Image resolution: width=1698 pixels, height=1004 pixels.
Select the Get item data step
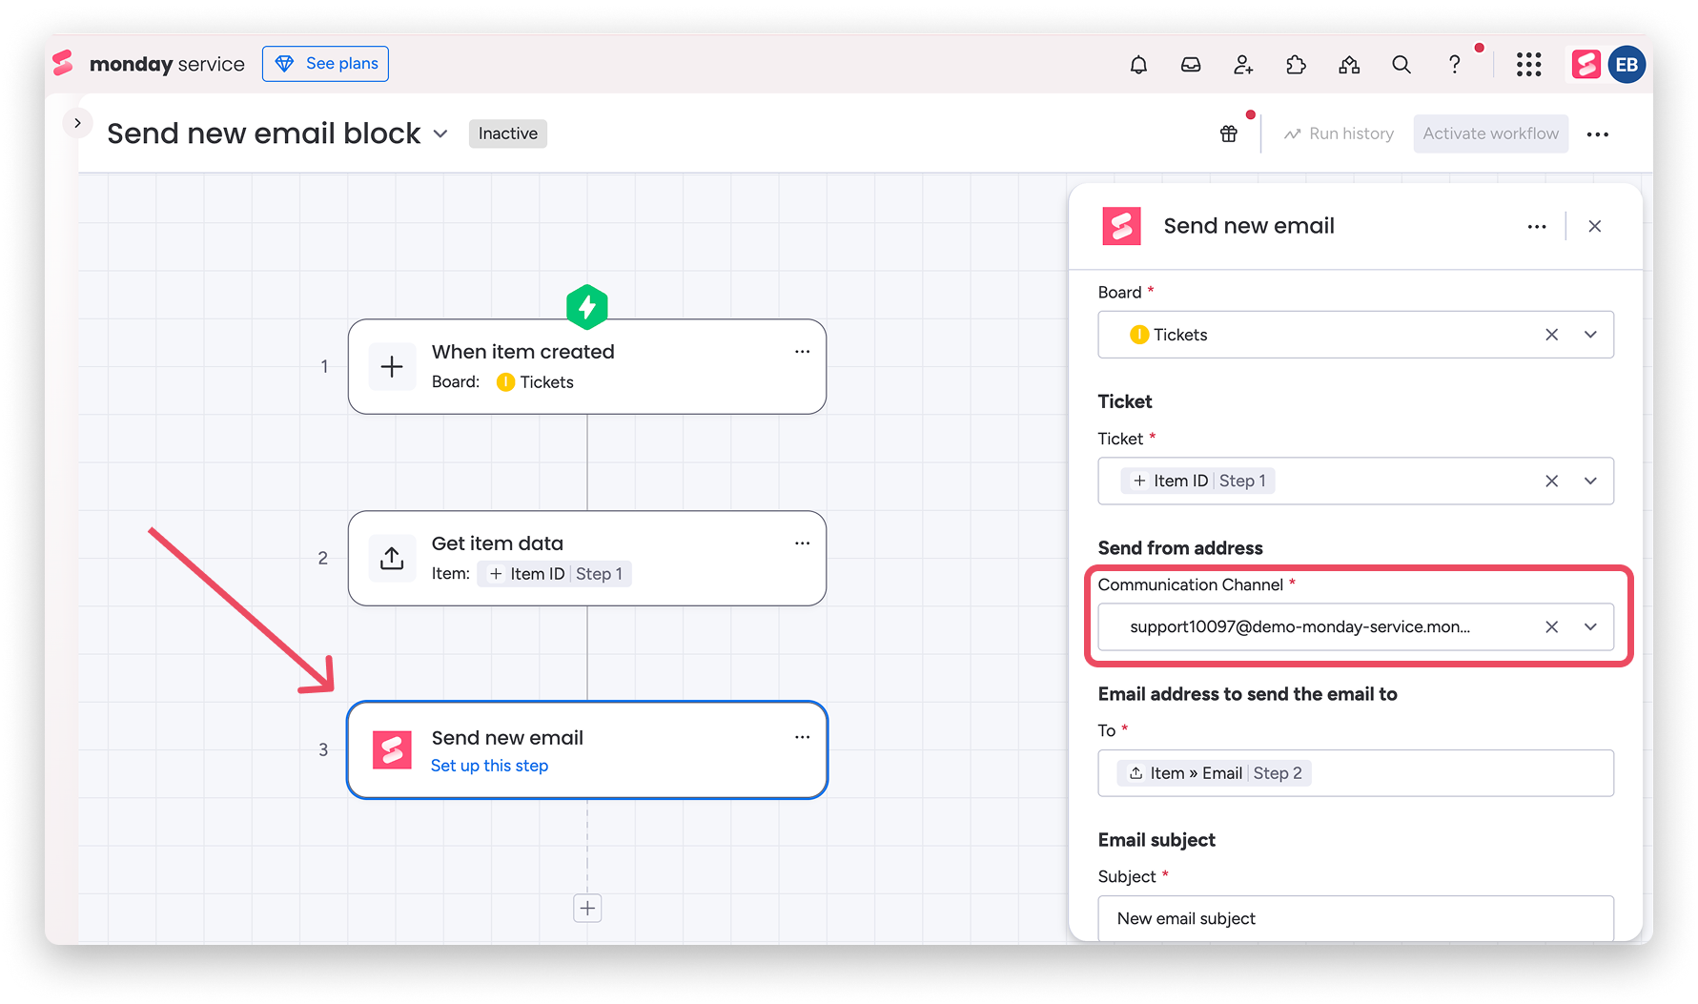[587, 558]
